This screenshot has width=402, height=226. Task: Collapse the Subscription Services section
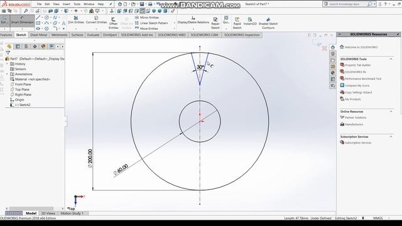point(391,137)
